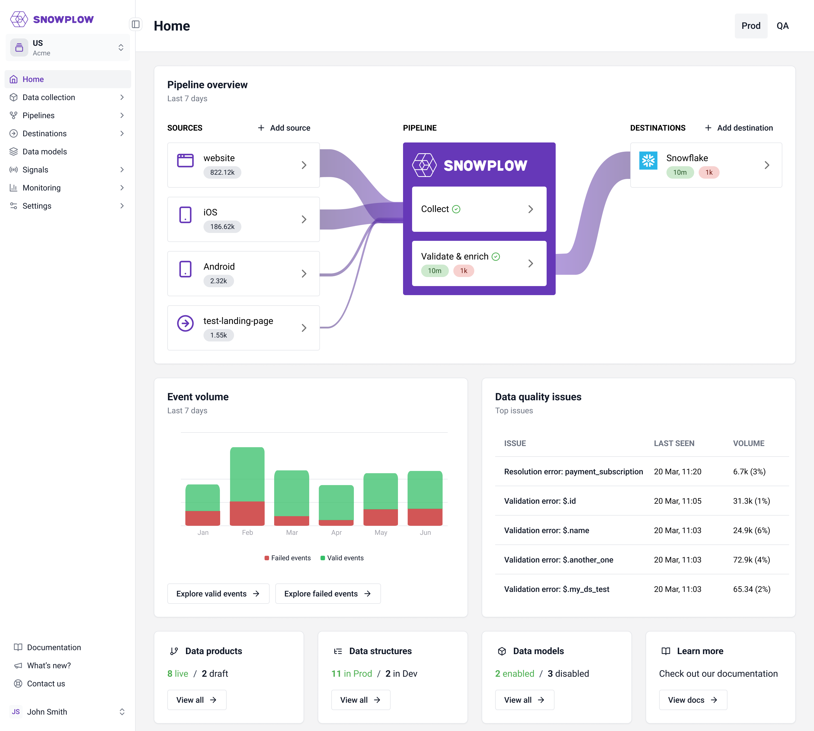Click the Snowplow logo in sidebar
Viewport: 814px width, 731px height.
coord(52,19)
